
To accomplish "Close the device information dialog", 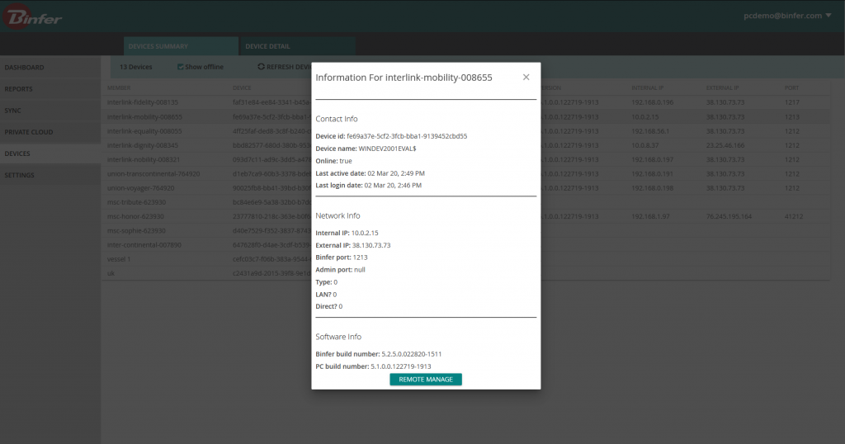I will pos(526,78).
